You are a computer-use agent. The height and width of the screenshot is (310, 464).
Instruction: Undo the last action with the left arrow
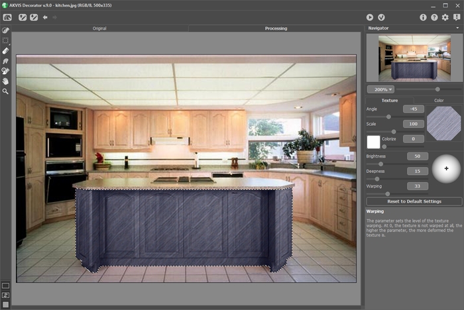[45, 17]
